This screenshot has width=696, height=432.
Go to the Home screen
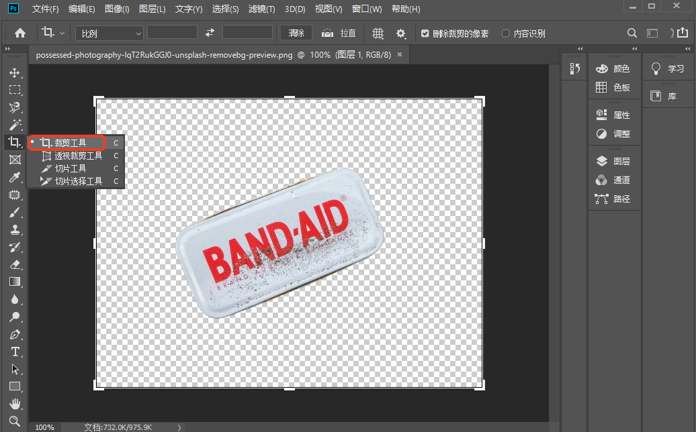20,34
